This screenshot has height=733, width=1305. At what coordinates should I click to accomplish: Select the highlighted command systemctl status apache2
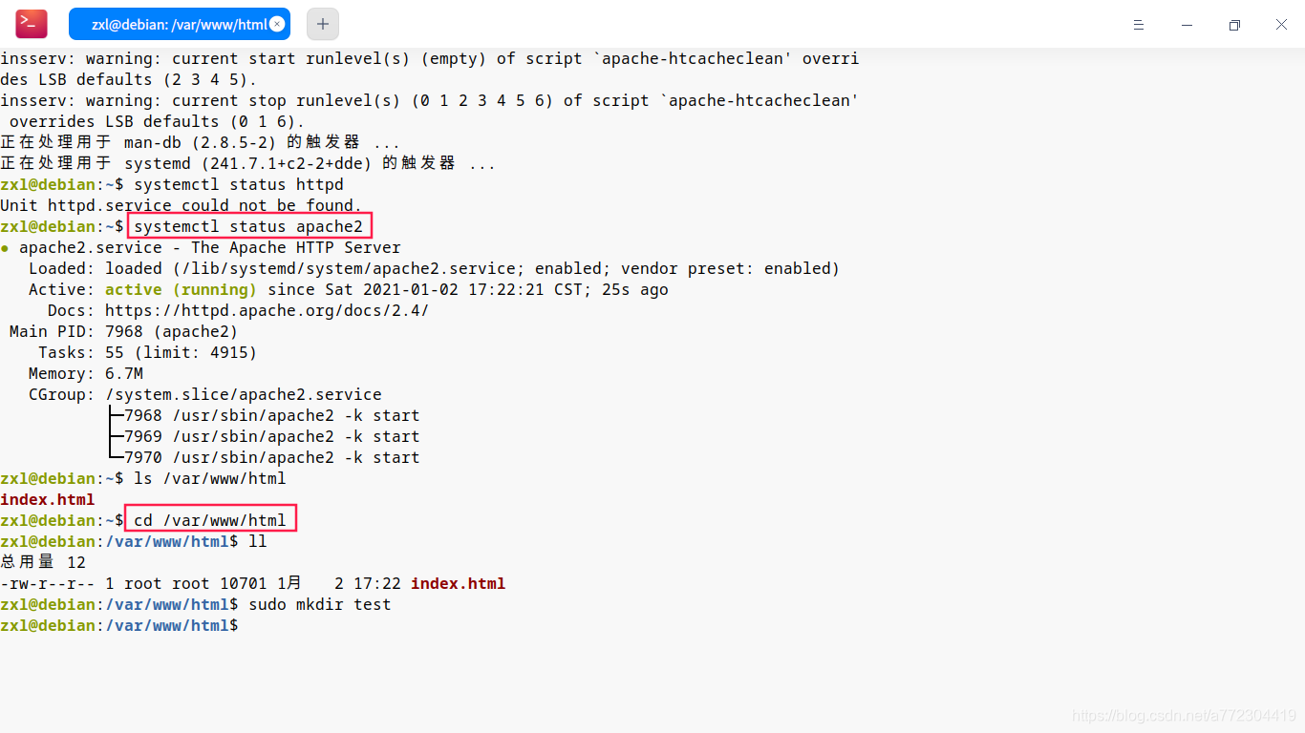point(249,226)
